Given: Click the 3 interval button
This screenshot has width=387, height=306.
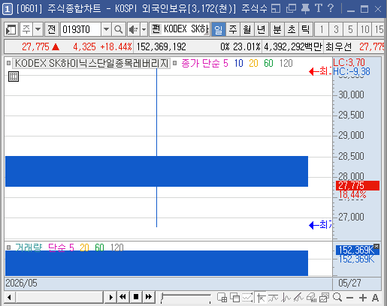Looking at the screenshot, I should tap(336, 29).
